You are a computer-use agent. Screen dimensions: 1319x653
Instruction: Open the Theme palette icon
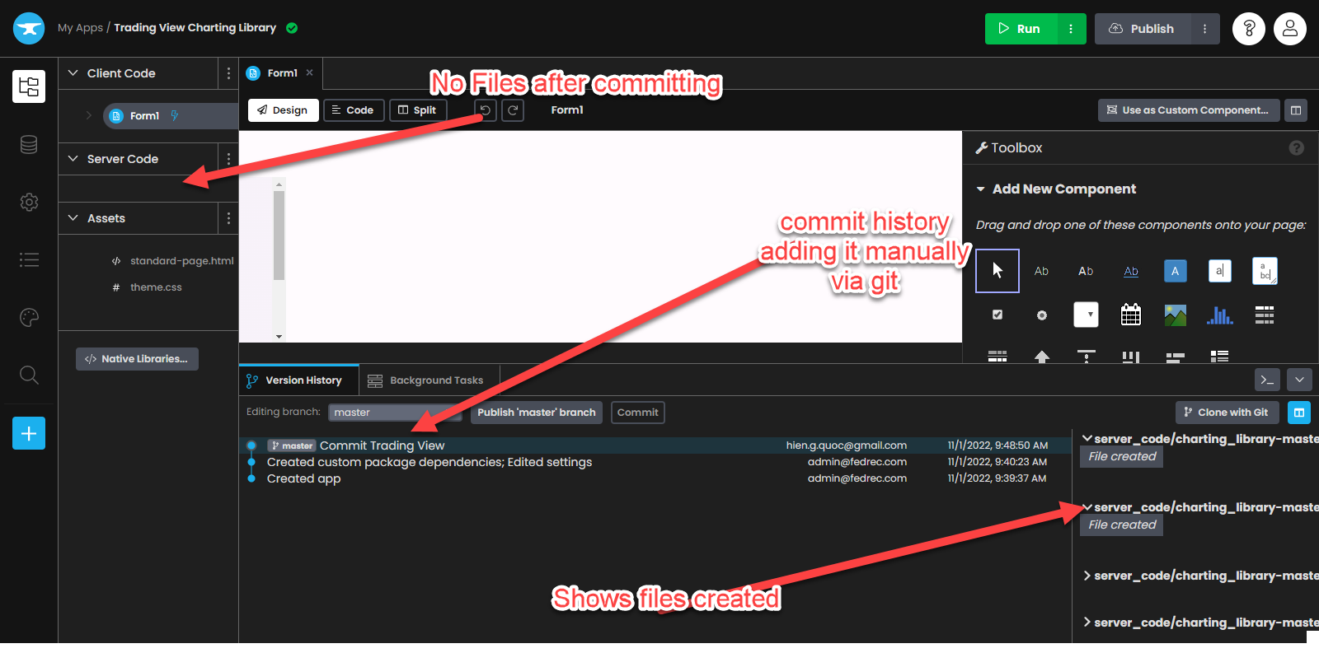pyautogui.click(x=29, y=318)
